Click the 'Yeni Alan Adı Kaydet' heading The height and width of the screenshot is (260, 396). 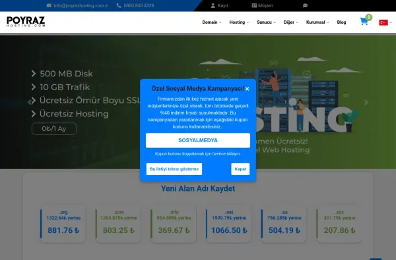198,188
